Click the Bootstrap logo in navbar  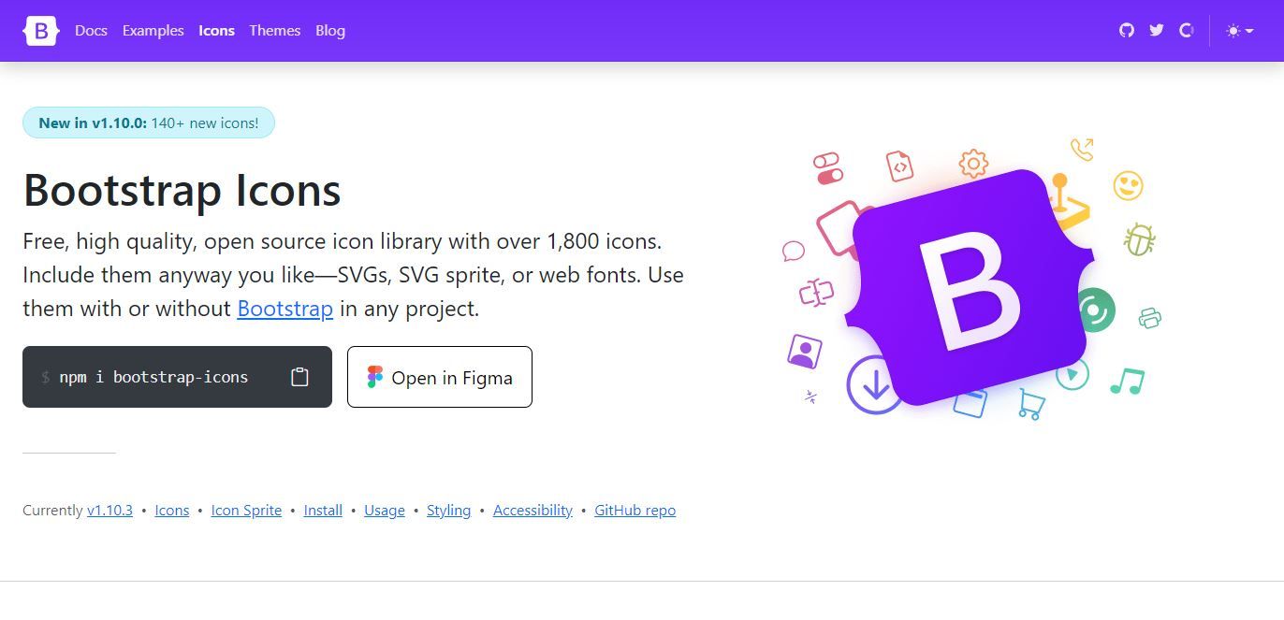pyautogui.click(x=41, y=31)
